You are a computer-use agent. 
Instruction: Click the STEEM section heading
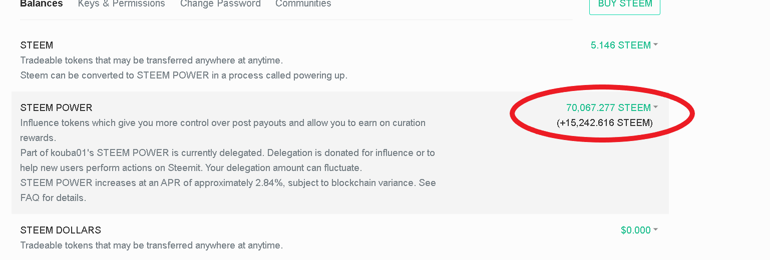point(37,45)
